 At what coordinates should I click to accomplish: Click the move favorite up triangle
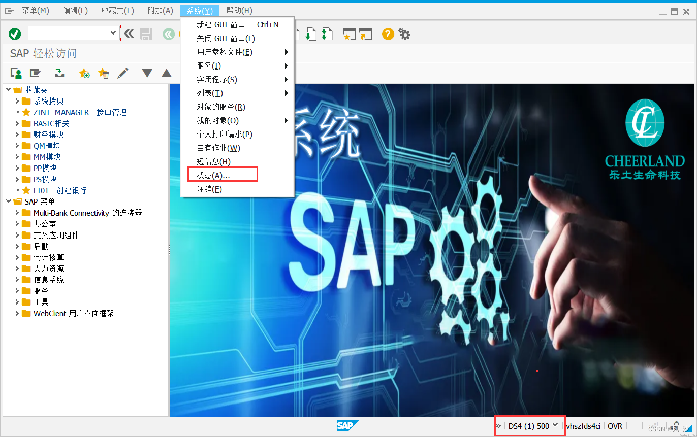pos(166,73)
